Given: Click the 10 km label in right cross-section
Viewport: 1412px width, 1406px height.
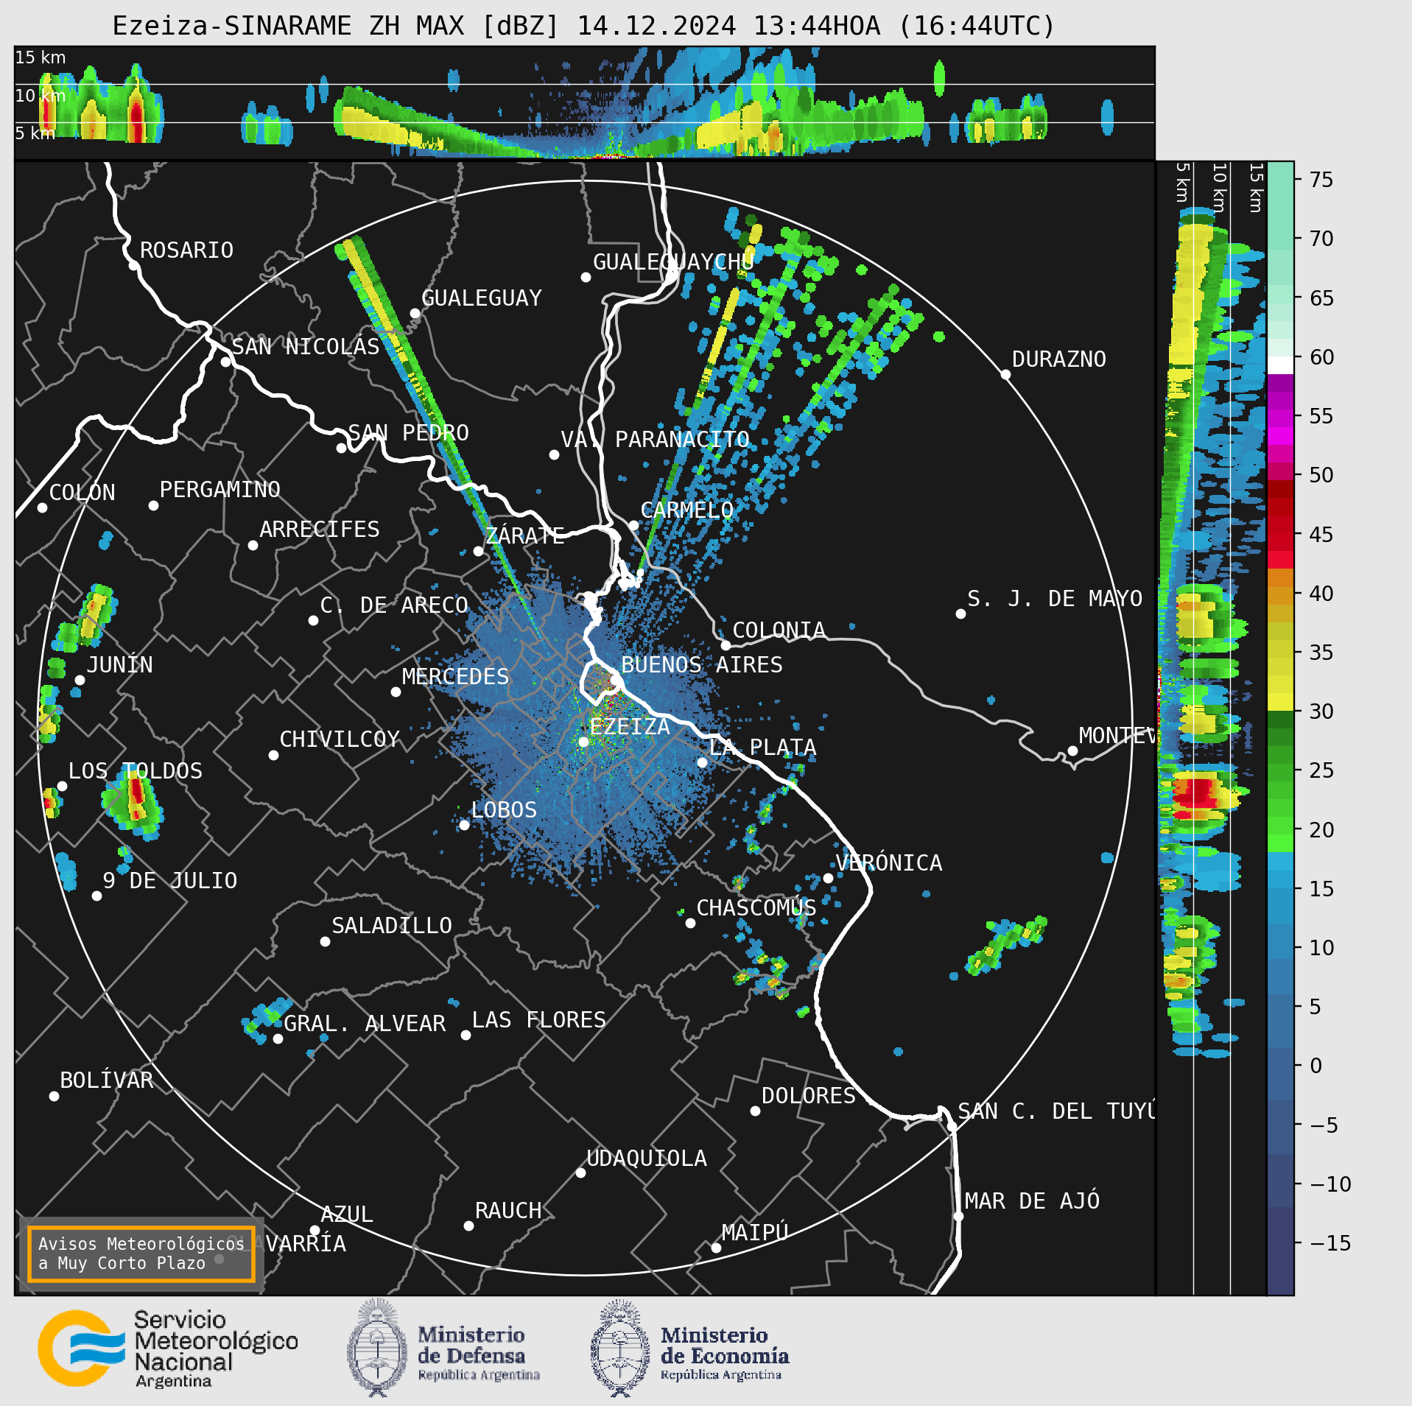Looking at the screenshot, I should click(1219, 187).
